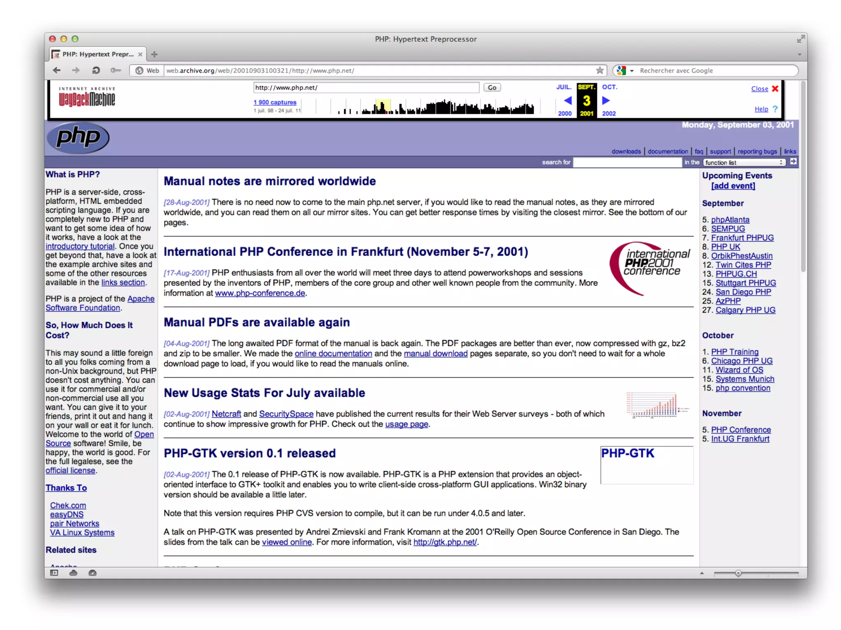Go to previous Wayback capture arrow
This screenshot has width=841, height=630.
[x=568, y=101]
